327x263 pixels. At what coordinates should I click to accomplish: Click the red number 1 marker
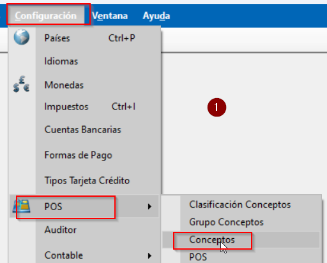217,107
